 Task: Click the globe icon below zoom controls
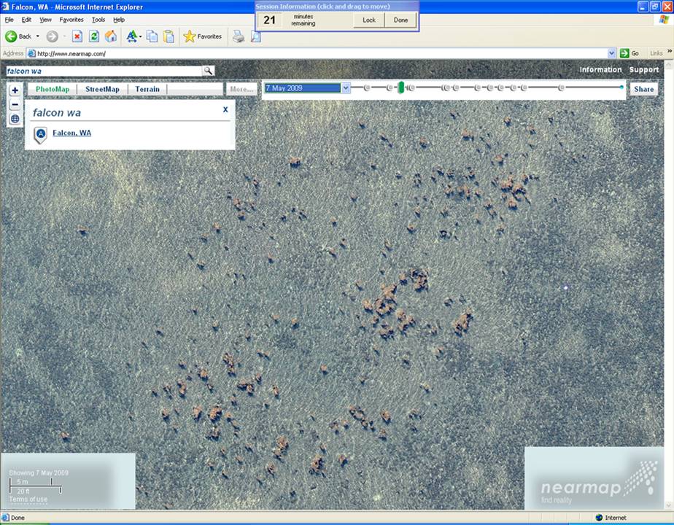[x=15, y=119]
